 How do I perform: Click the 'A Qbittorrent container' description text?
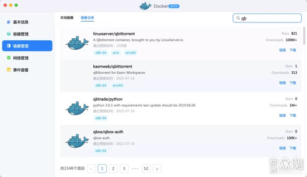click(x=138, y=40)
